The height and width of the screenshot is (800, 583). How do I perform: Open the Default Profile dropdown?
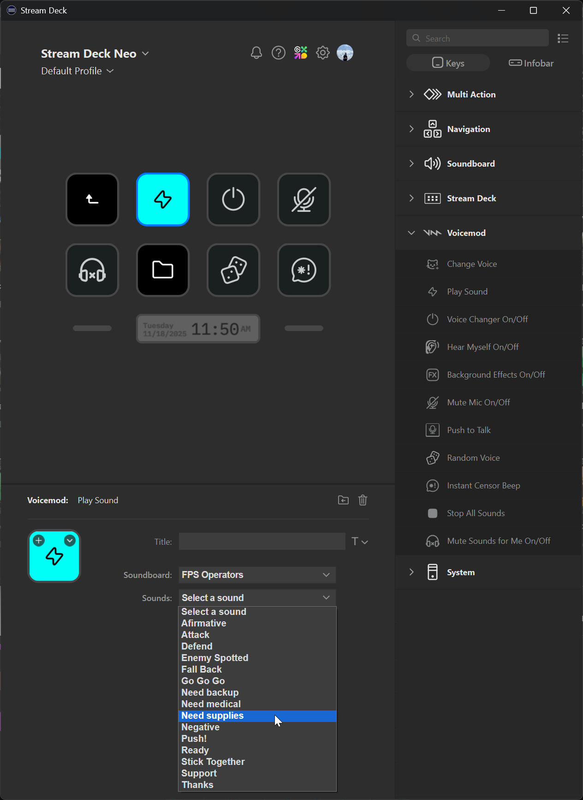tap(77, 71)
